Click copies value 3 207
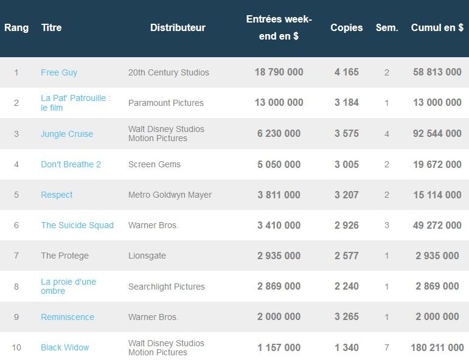This screenshot has height=362, width=469. 346,195
